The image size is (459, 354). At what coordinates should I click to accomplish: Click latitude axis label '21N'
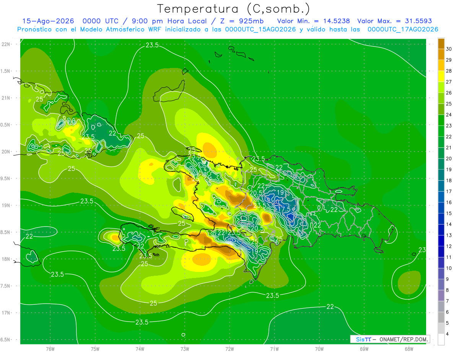click(x=6, y=98)
